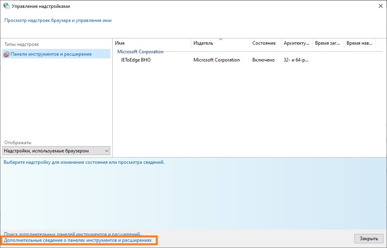Viewport: 387px width, 248px height.
Task: Sort by the Издатель column header
Action: click(x=221, y=43)
